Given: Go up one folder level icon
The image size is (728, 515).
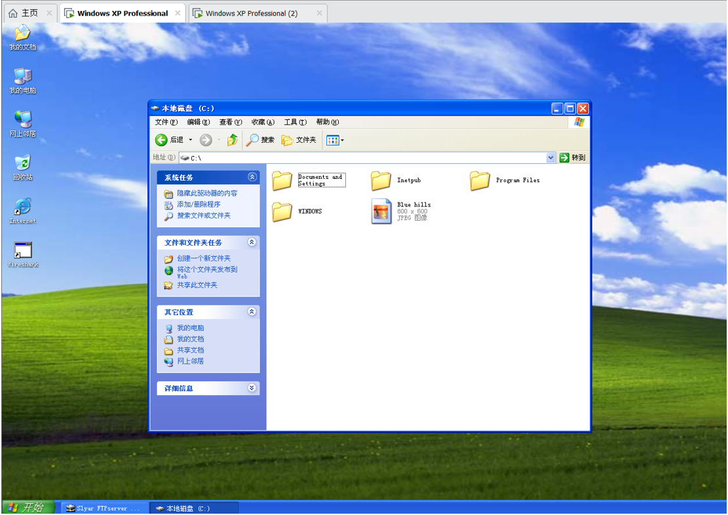Looking at the screenshot, I should [x=232, y=140].
